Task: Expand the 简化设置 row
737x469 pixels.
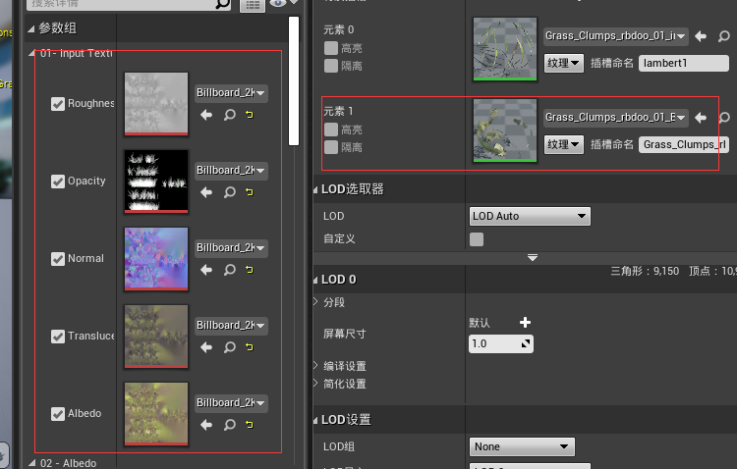Action: pyautogui.click(x=315, y=383)
